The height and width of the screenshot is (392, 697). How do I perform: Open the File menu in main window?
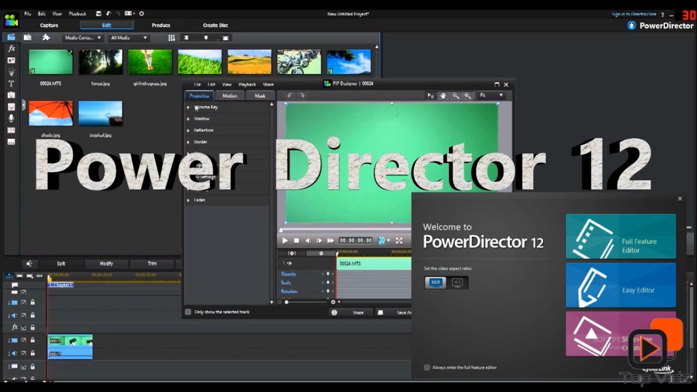click(28, 14)
